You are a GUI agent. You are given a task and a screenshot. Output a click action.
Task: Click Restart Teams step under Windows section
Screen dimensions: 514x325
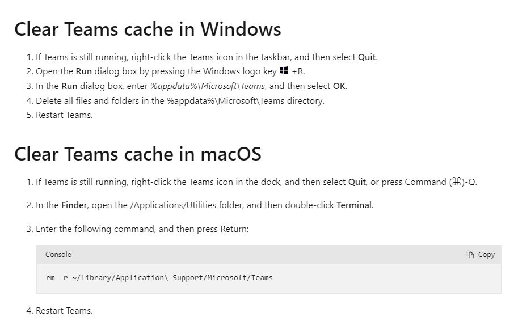coord(64,115)
